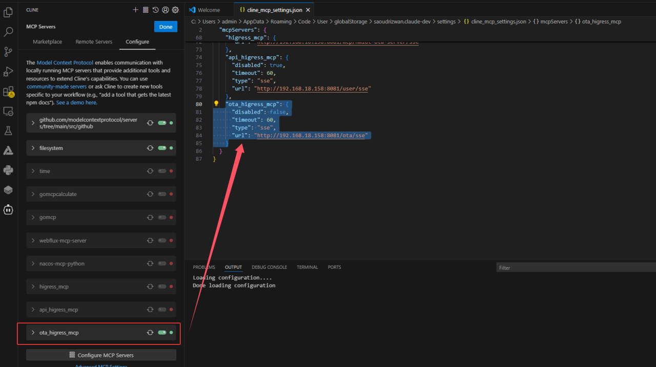
Task: Open the Extensions view with warning badge
Action: (8, 92)
